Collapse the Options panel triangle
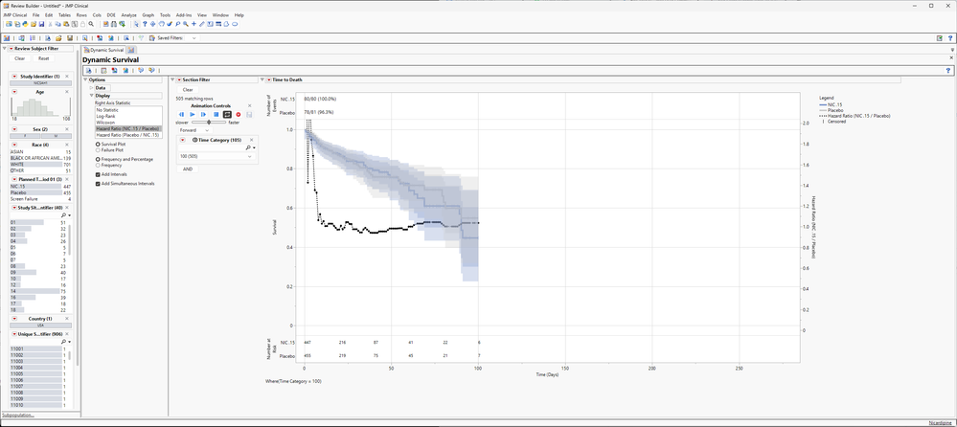 (x=86, y=79)
